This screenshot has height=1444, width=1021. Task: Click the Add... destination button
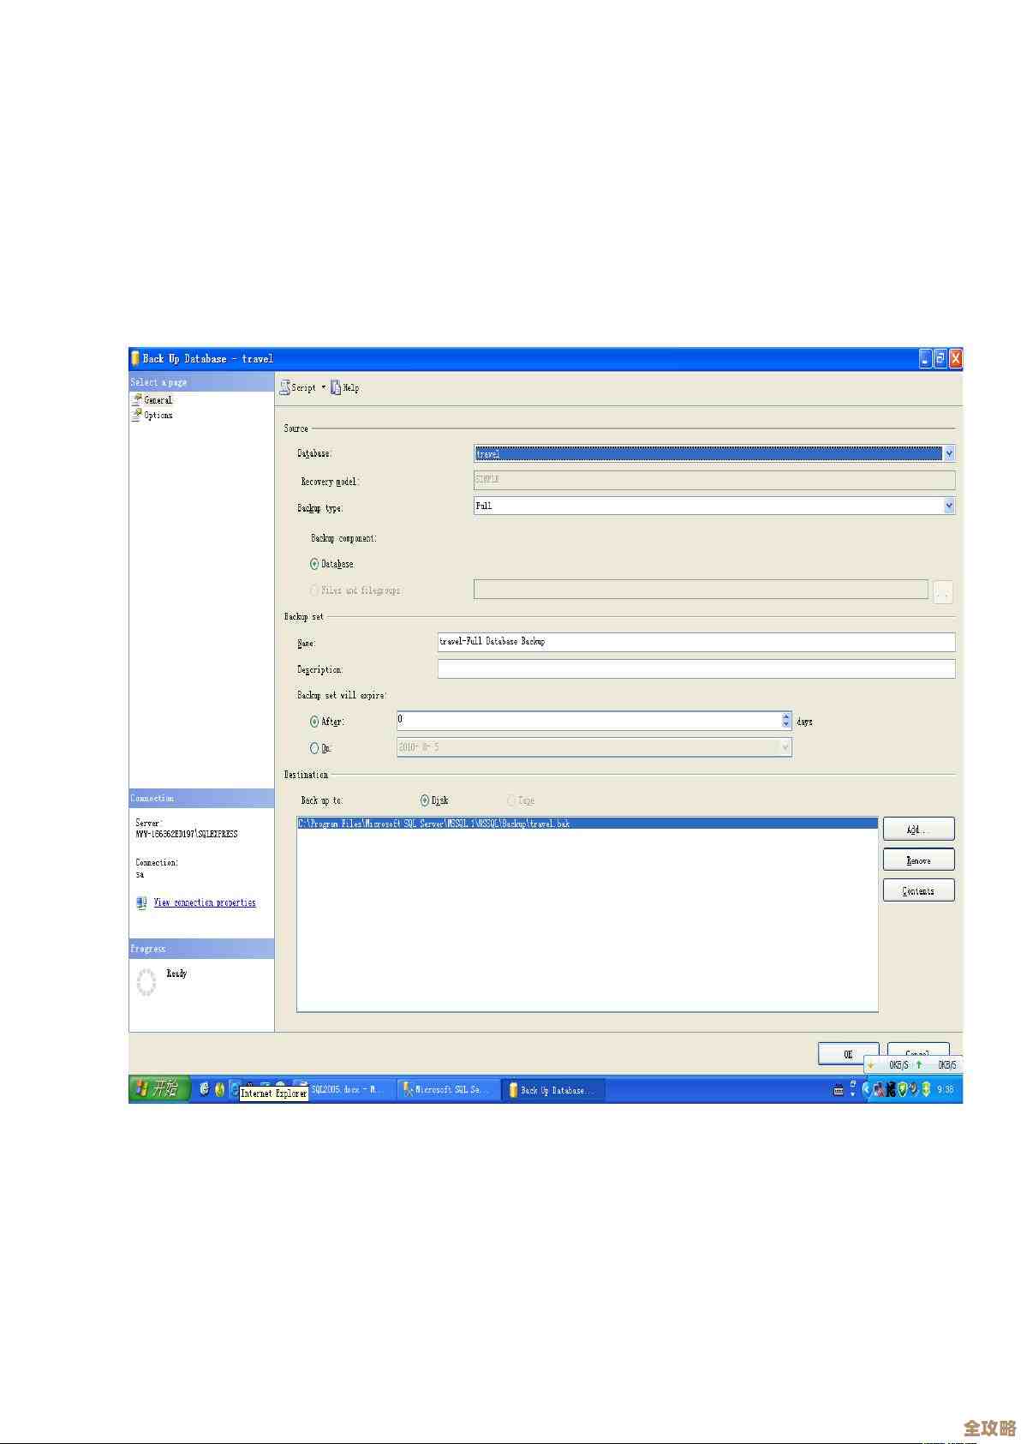(x=918, y=829)
